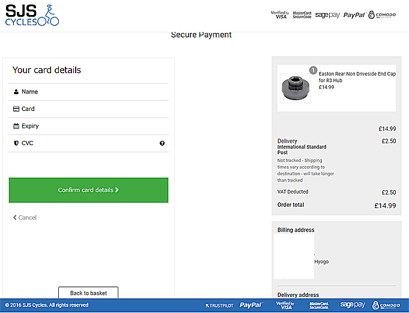Focus the Name input field
This screenshot has height=313, width=409.
90,92
